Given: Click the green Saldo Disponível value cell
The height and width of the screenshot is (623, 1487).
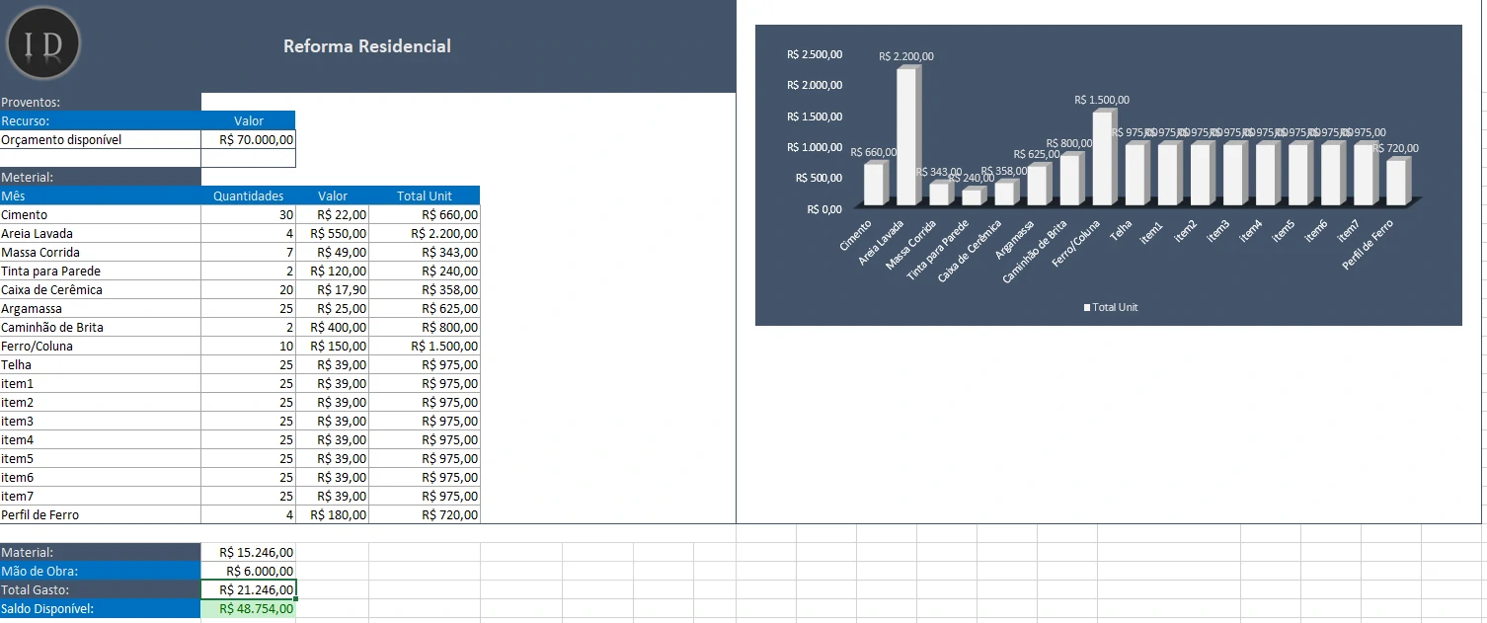Looking at the screenshot, I should point(248,608).
